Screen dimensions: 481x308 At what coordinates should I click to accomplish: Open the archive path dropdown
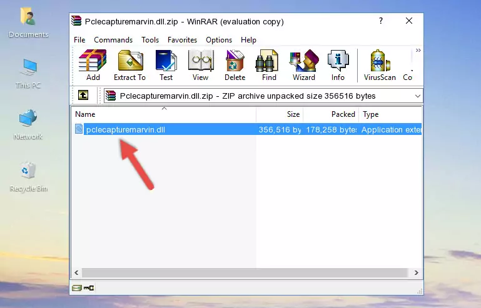417,96
